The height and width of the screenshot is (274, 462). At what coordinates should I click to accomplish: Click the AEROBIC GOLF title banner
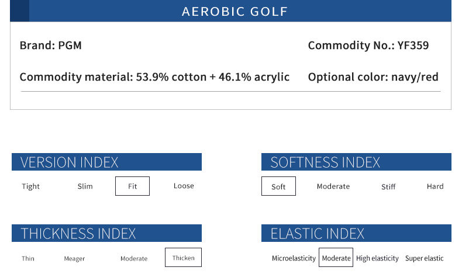[230, 11]
